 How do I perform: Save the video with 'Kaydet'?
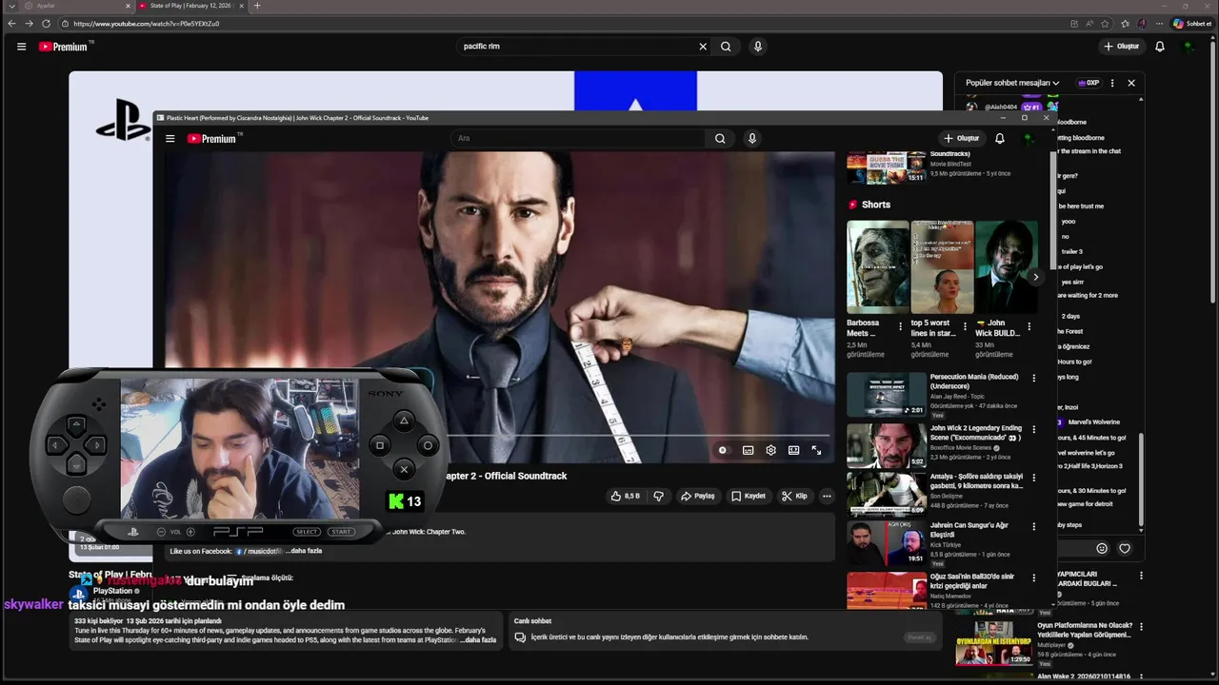point(748,496)
